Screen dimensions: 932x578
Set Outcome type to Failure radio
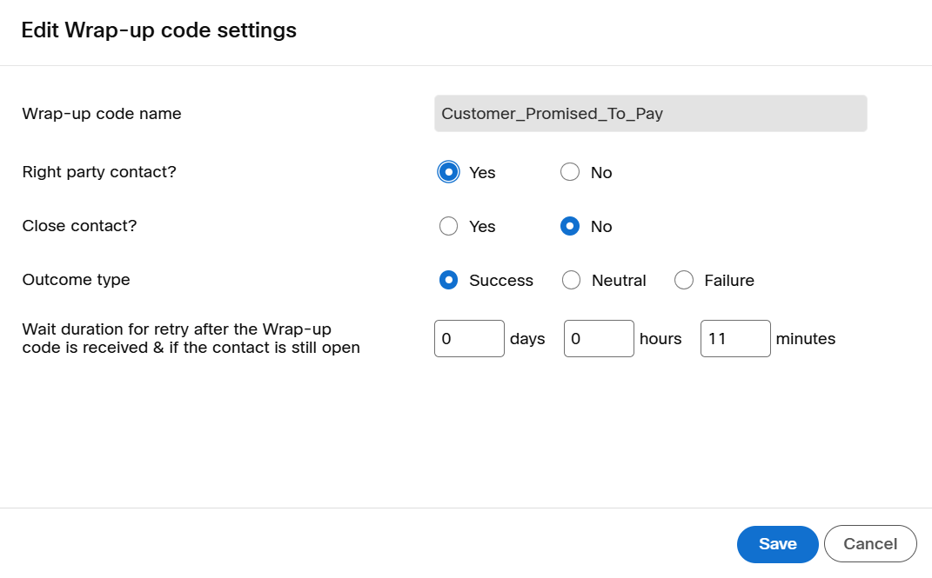[x=684, y=280]
